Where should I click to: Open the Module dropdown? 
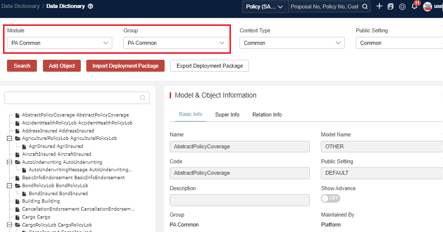click(59, 43)
